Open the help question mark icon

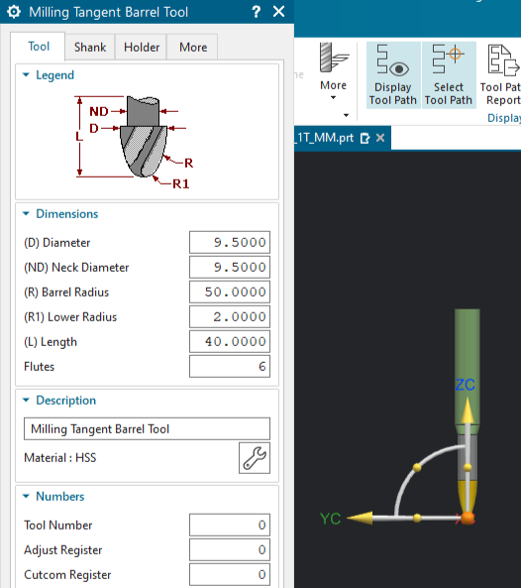(257, 12)
